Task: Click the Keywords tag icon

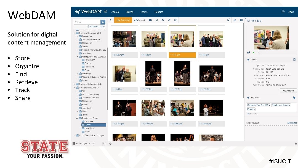Action: click(x=294, y=98)
